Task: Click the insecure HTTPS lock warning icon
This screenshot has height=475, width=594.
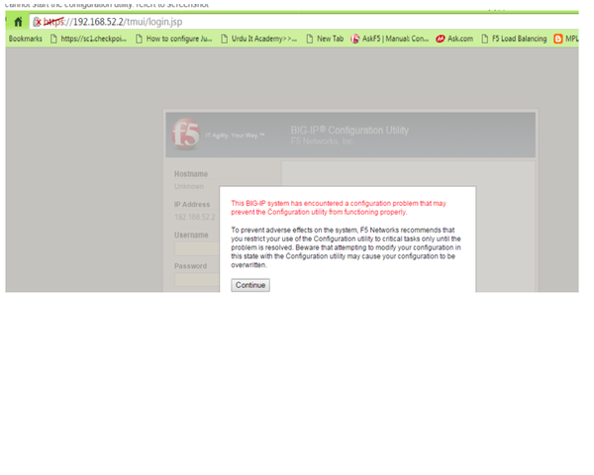Action: click(37, 22)
